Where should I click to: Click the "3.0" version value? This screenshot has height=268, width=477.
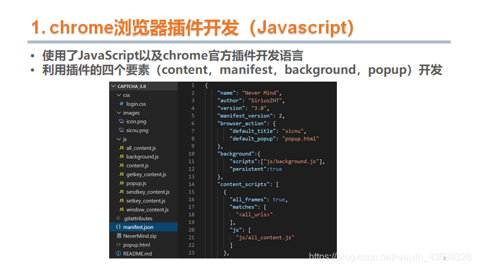click(259, 108)
